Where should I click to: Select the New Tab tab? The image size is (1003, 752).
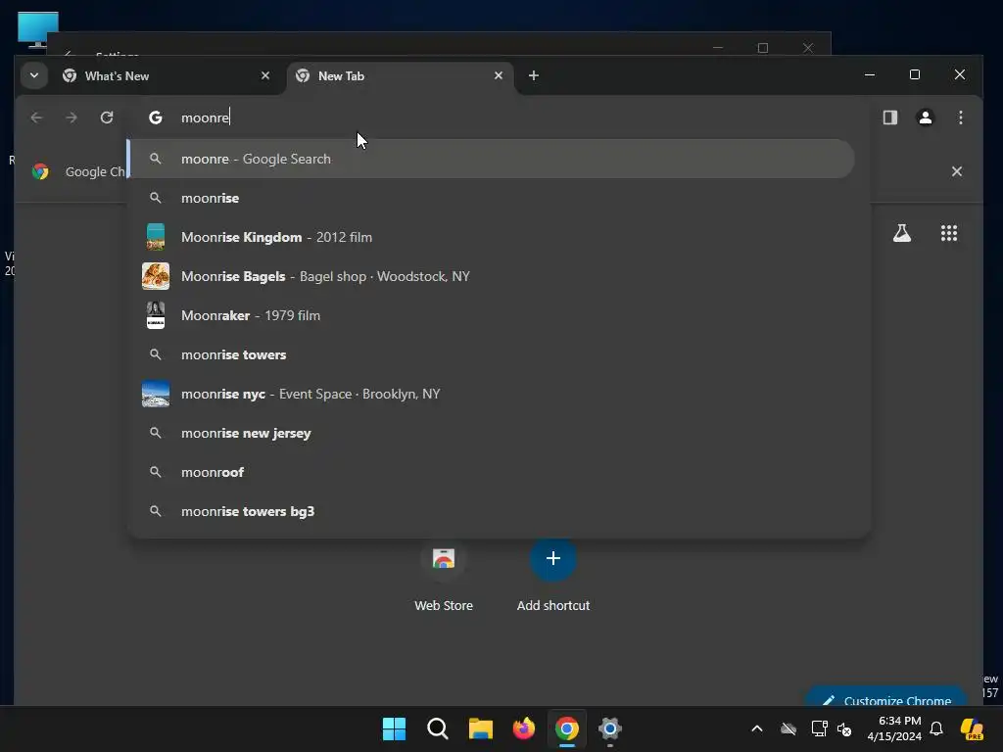click(x=401, y=76)
